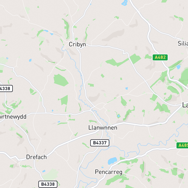
Task: Click the partially visible A485 road shield
Action: [x=182, y=145]
